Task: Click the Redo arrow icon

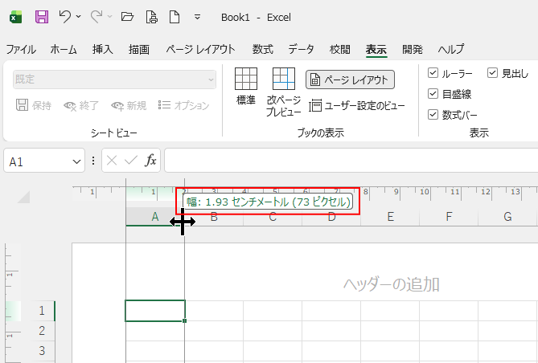Action: pos(97,16)
